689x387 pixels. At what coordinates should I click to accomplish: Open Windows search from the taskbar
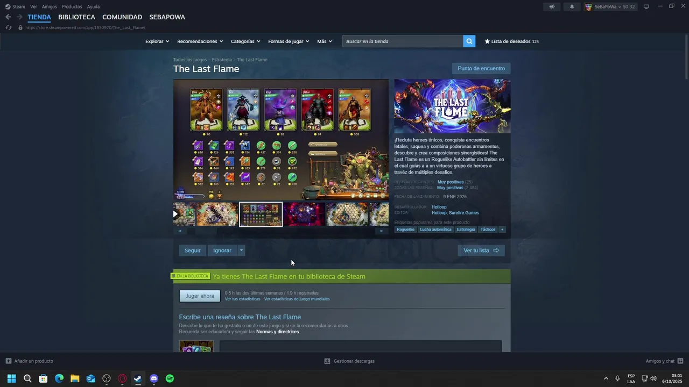pyautogui.click(x=27, y=378)
